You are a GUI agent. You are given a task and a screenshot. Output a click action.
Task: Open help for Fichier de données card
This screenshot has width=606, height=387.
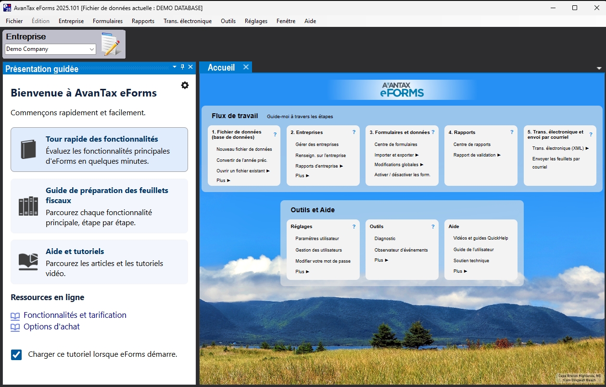click(275, 135)
